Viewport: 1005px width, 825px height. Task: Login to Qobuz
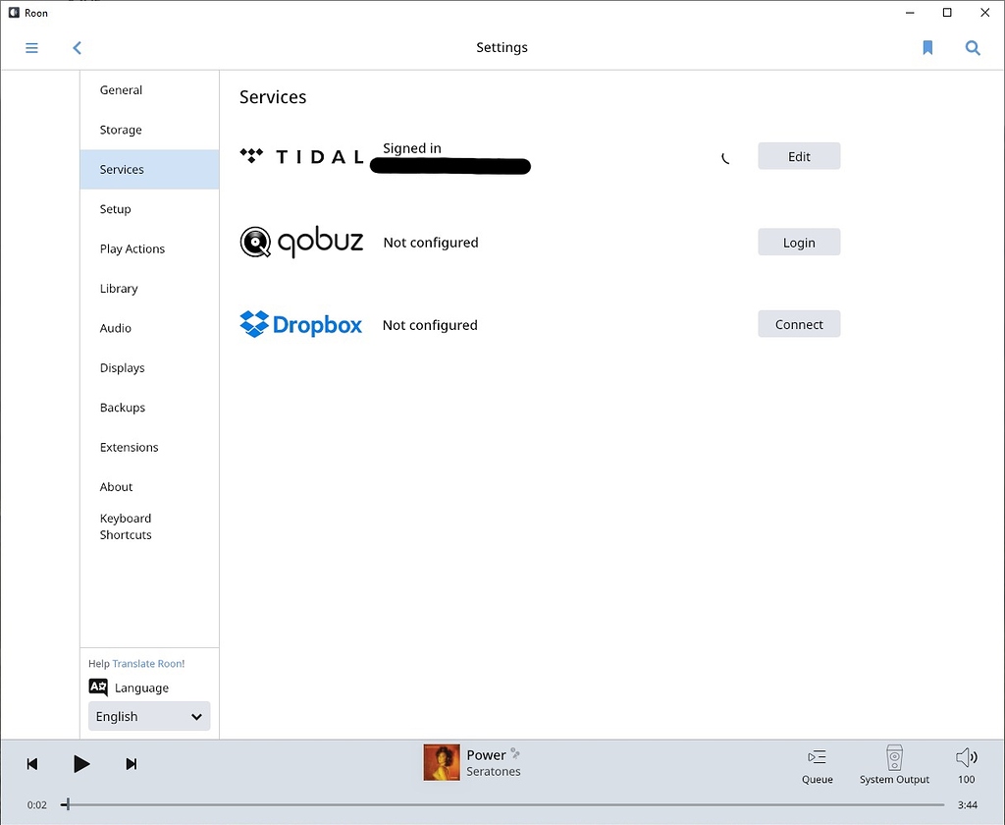(x=798, y=242)
